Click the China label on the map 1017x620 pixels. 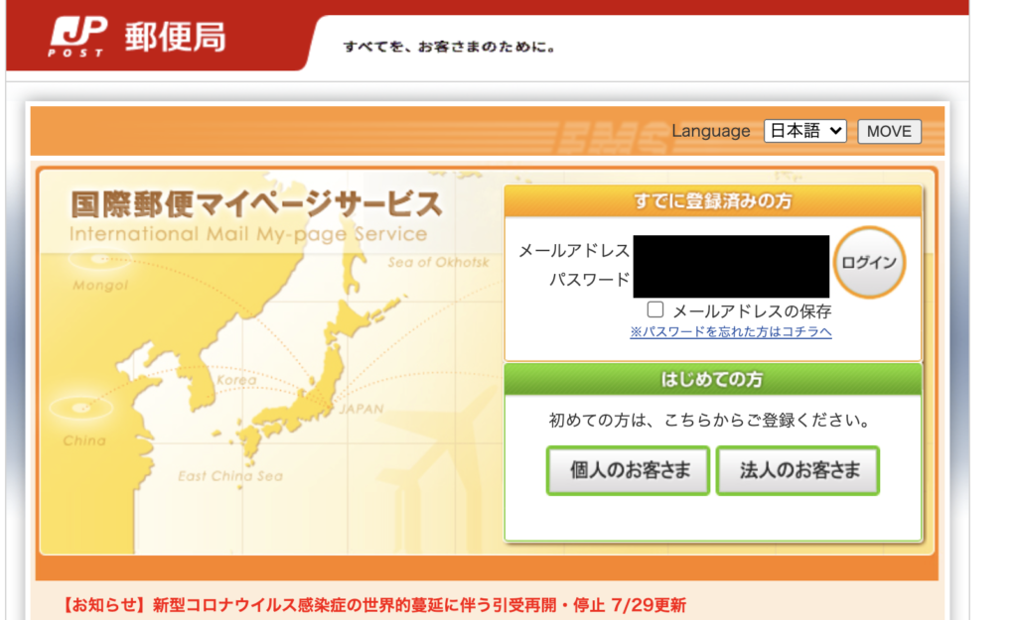84,440
